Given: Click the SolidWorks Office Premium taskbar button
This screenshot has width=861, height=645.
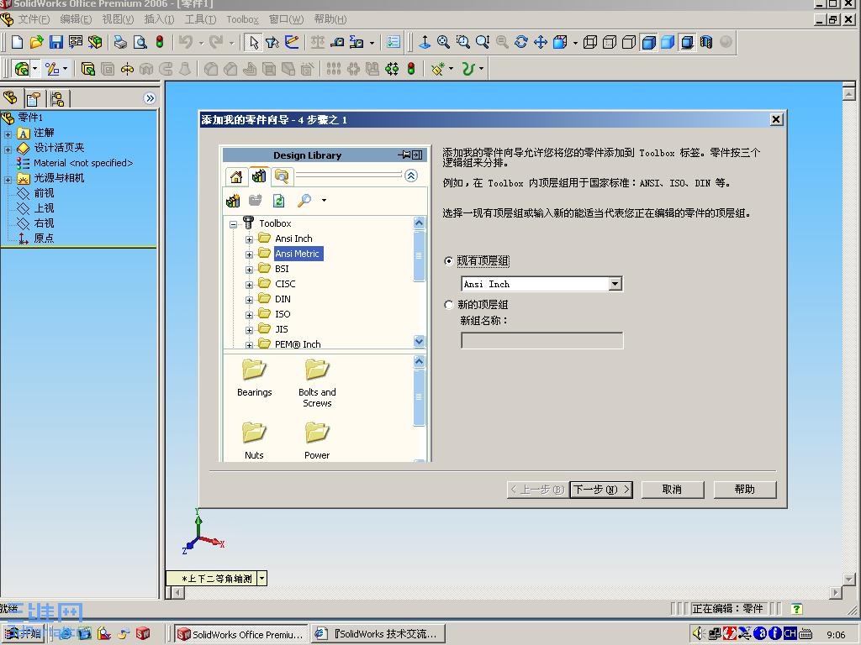Looking at the screenshot, I should (240, 634).
